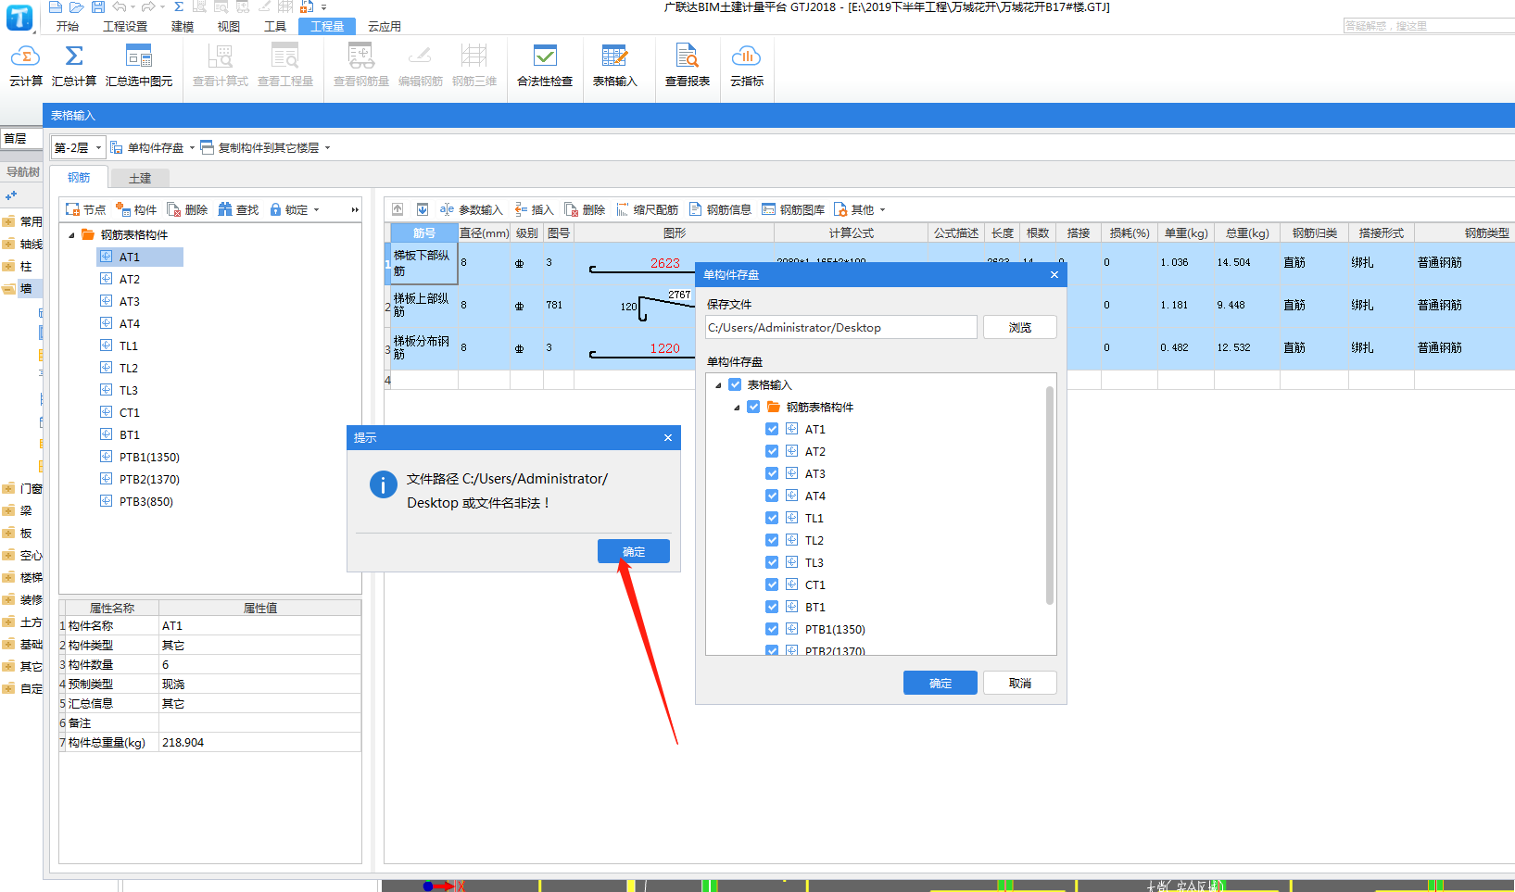1515x892 pixels.
Task: Open 云指标 cloud indicators
Action: click(x=747, y=66)
